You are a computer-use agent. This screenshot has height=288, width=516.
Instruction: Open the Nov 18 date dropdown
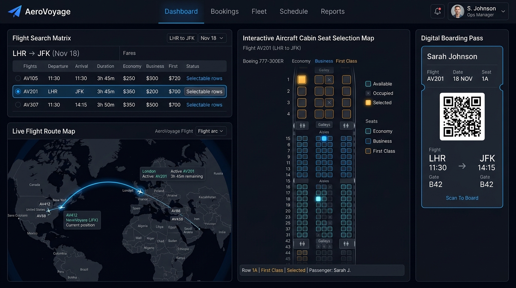point(212,38)
